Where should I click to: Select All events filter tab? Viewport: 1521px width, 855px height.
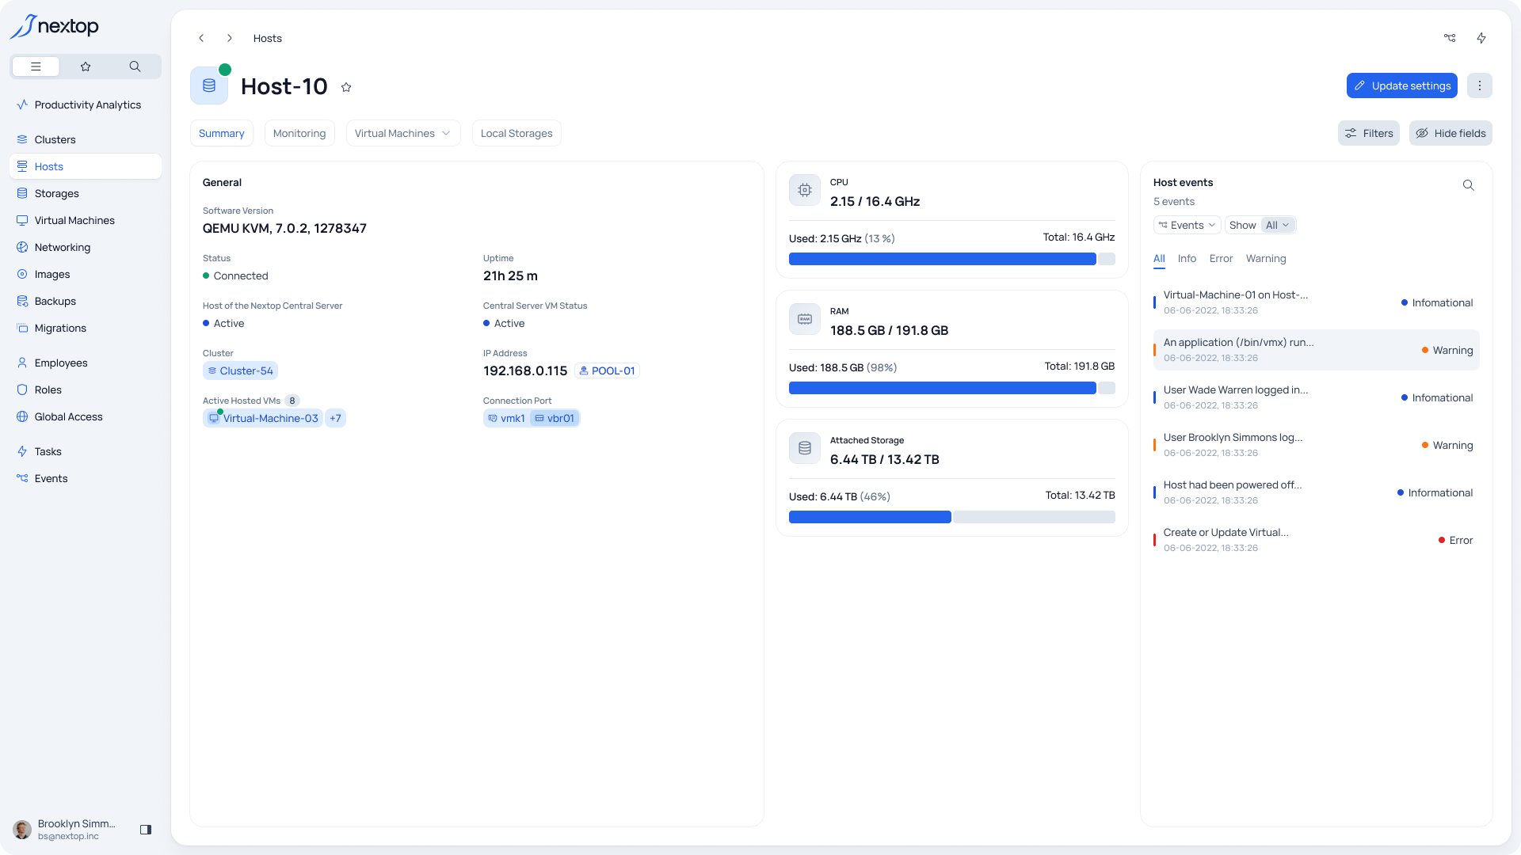1159,259
